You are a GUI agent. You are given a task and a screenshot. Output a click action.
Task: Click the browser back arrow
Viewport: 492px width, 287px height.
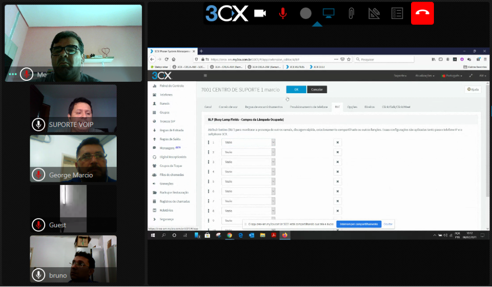click(x=152, y=59)
